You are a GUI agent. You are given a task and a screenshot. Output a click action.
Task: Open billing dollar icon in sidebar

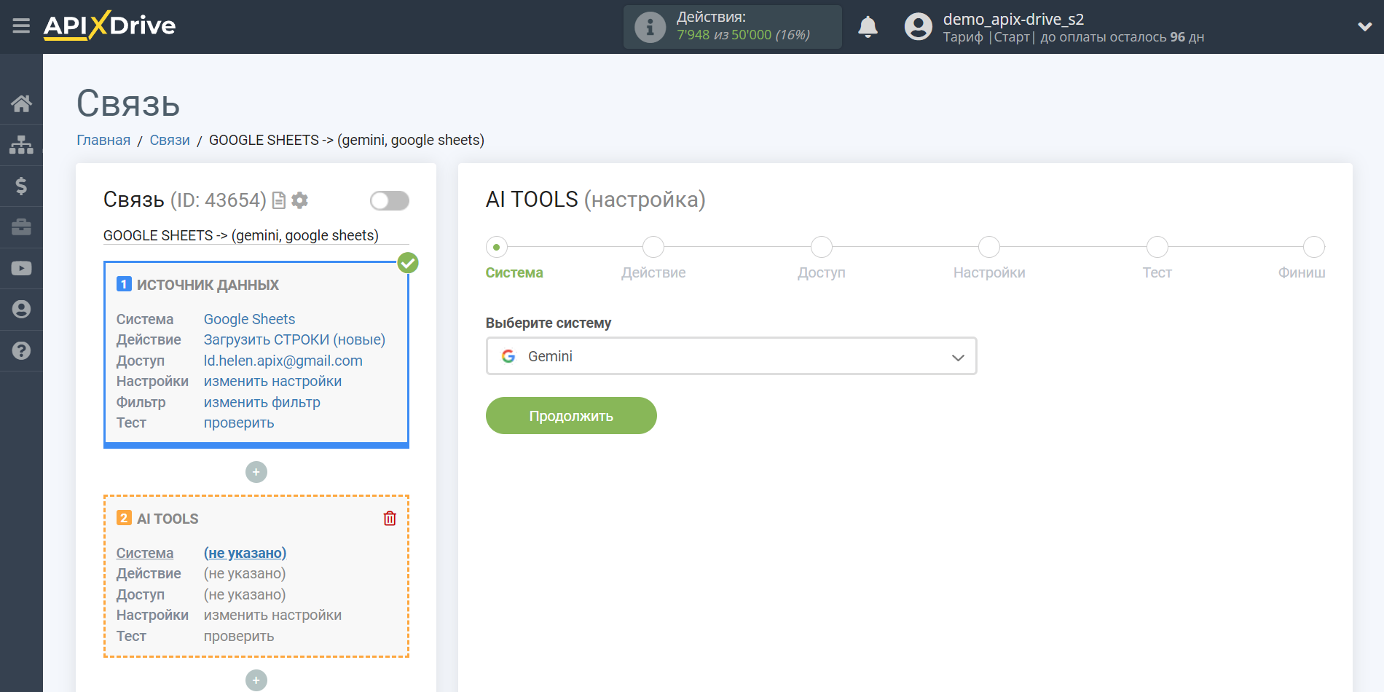pos(21,186)
